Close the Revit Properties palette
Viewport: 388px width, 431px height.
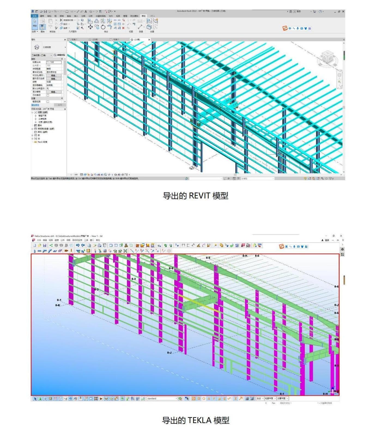click(65, 40)
